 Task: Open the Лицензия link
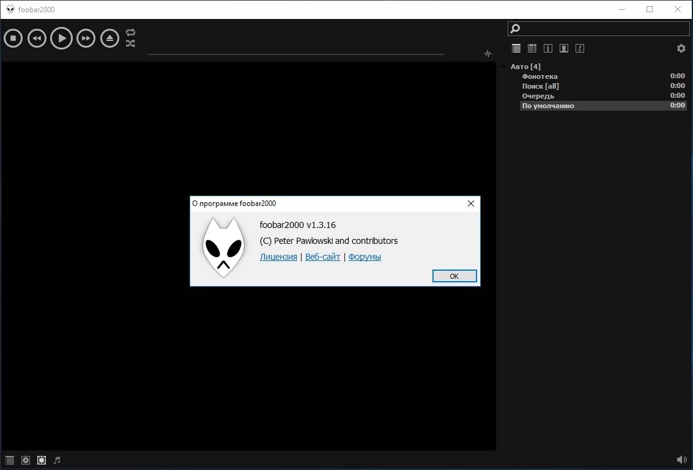(x=278, y=257)
